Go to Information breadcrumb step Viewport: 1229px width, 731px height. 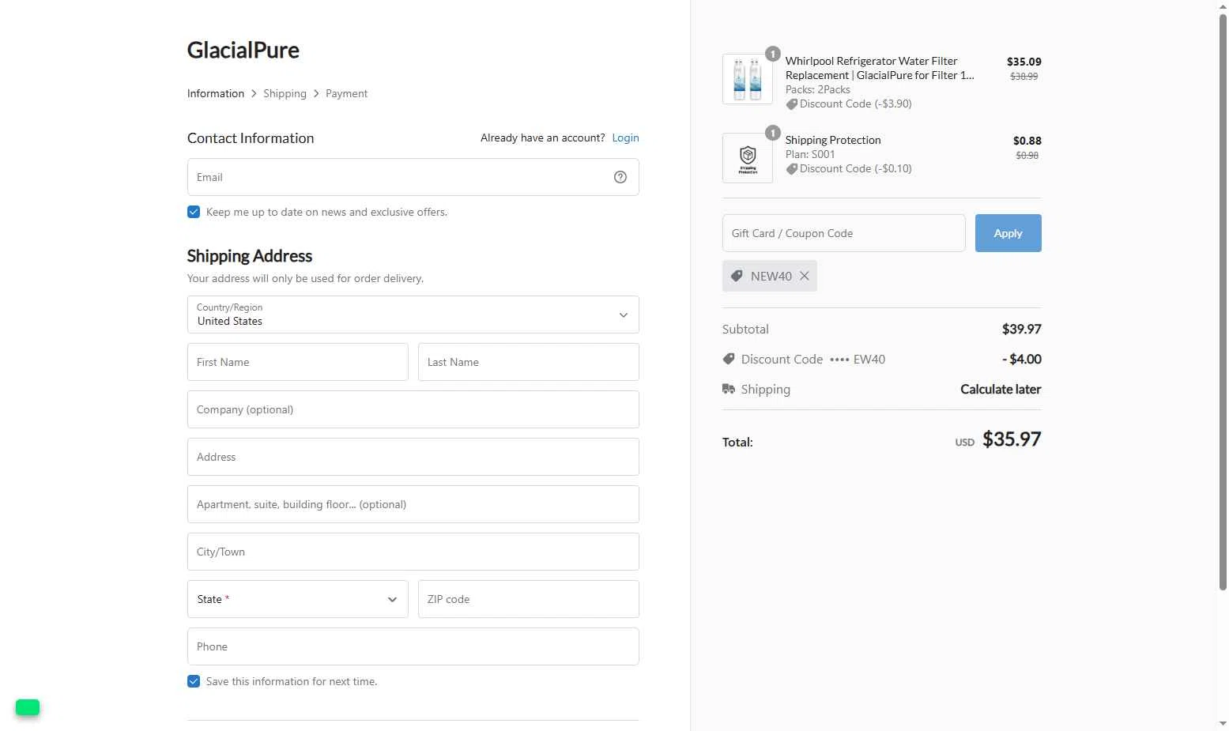pos(216,93)
